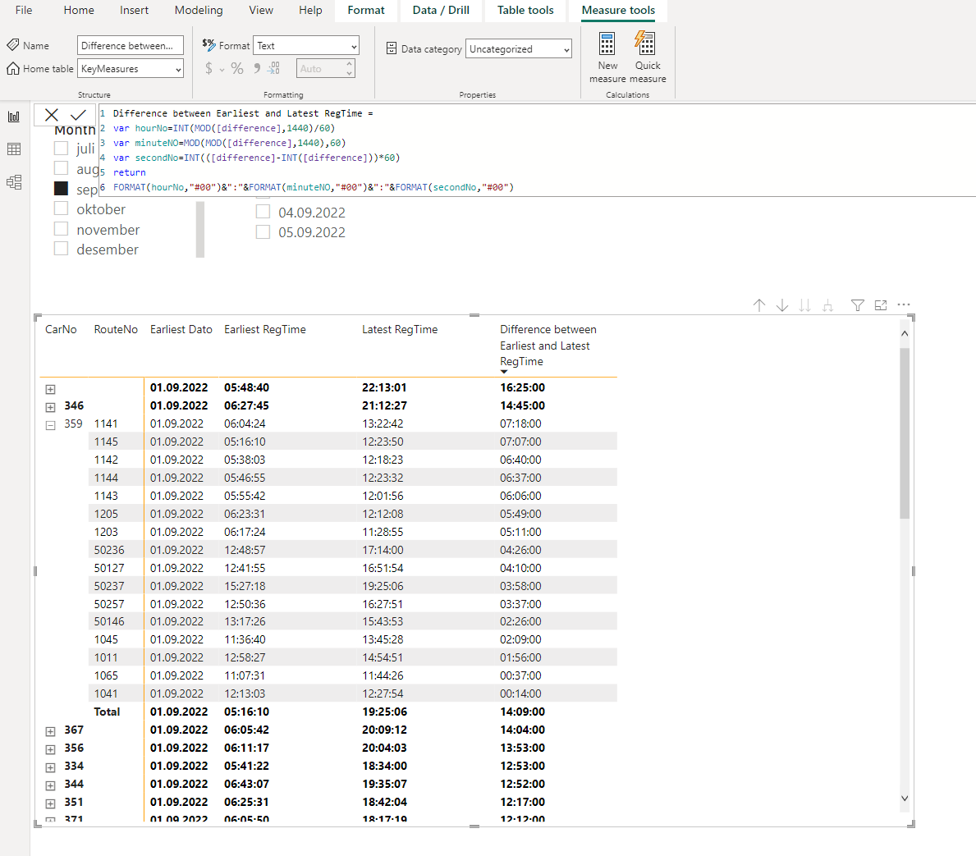The height and width of the screenshot is (856, 976).
Task: Expand the CarNo 356 row
Action: (50, 749)
